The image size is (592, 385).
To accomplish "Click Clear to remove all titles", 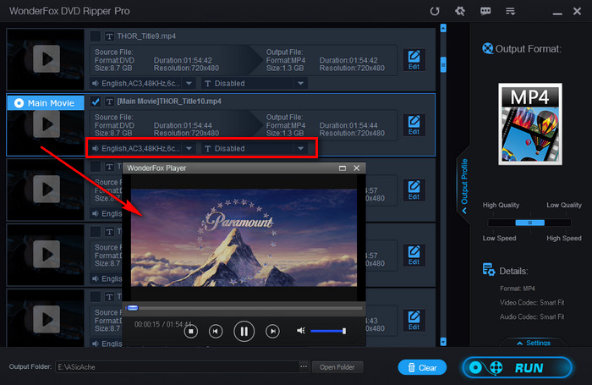I will click(422, 367).
